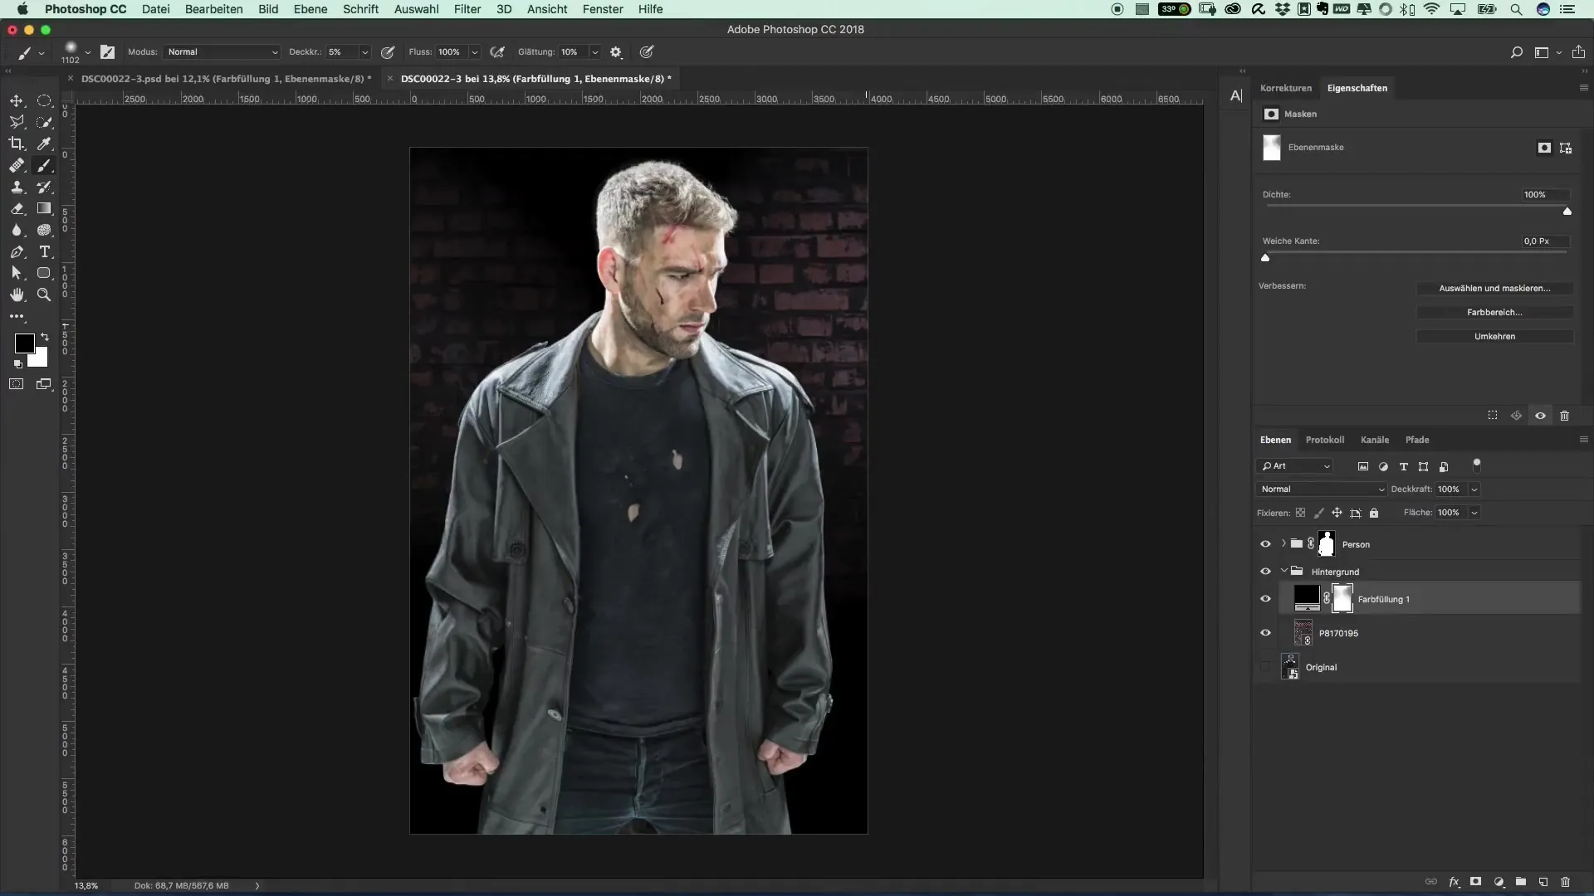This screenshot has height=896, width=1594.
Task: Delete layer with Layers panel trash
Action: (1565, 882)
